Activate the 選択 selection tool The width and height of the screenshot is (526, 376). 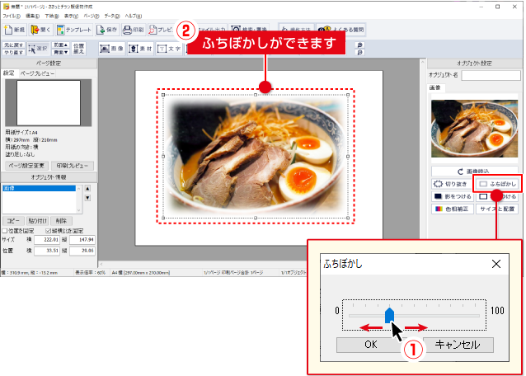click(x=38, y=49)
